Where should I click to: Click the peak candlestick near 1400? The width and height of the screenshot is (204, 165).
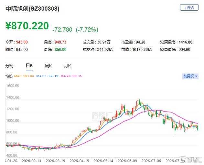point(138,100)
